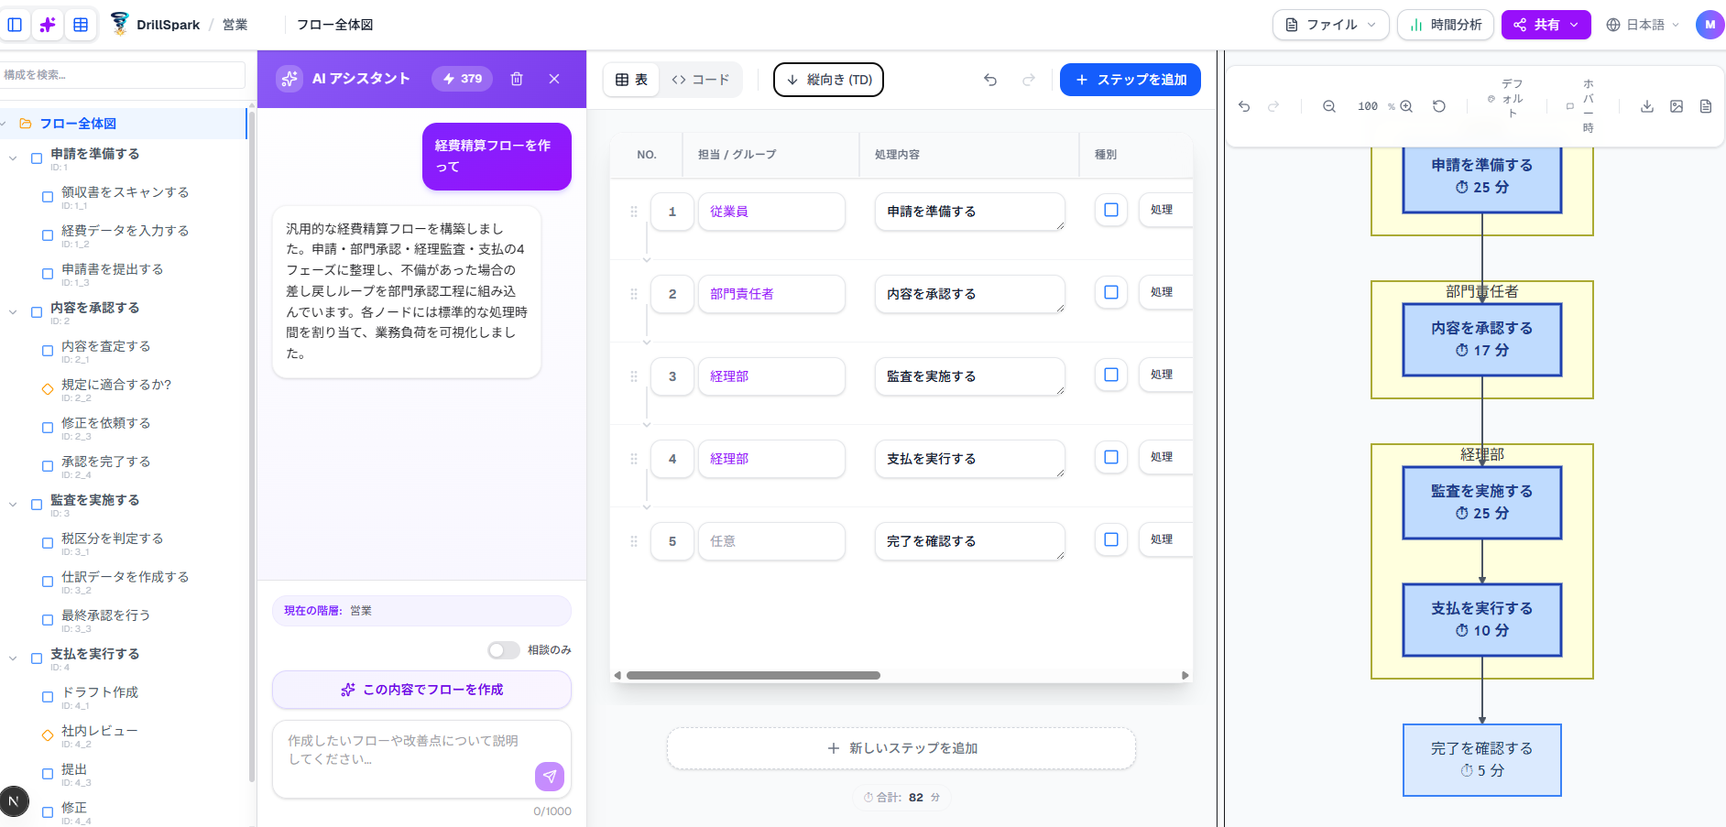The height and width of the screenshot is (827, 1726).
Task: Click the purple AI sparkle icon
Action: [48, 25]
